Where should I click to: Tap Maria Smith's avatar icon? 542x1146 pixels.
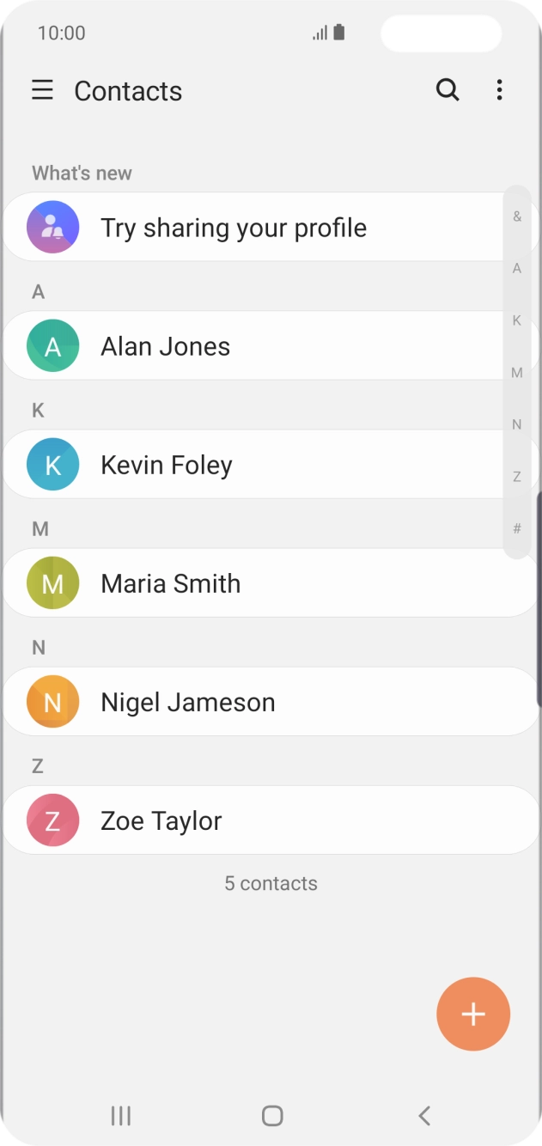[52, 582]
